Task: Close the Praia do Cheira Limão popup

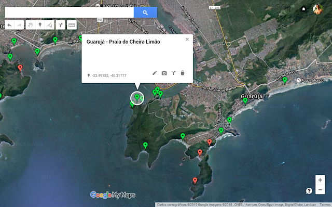Action: (x=187, y=40)
